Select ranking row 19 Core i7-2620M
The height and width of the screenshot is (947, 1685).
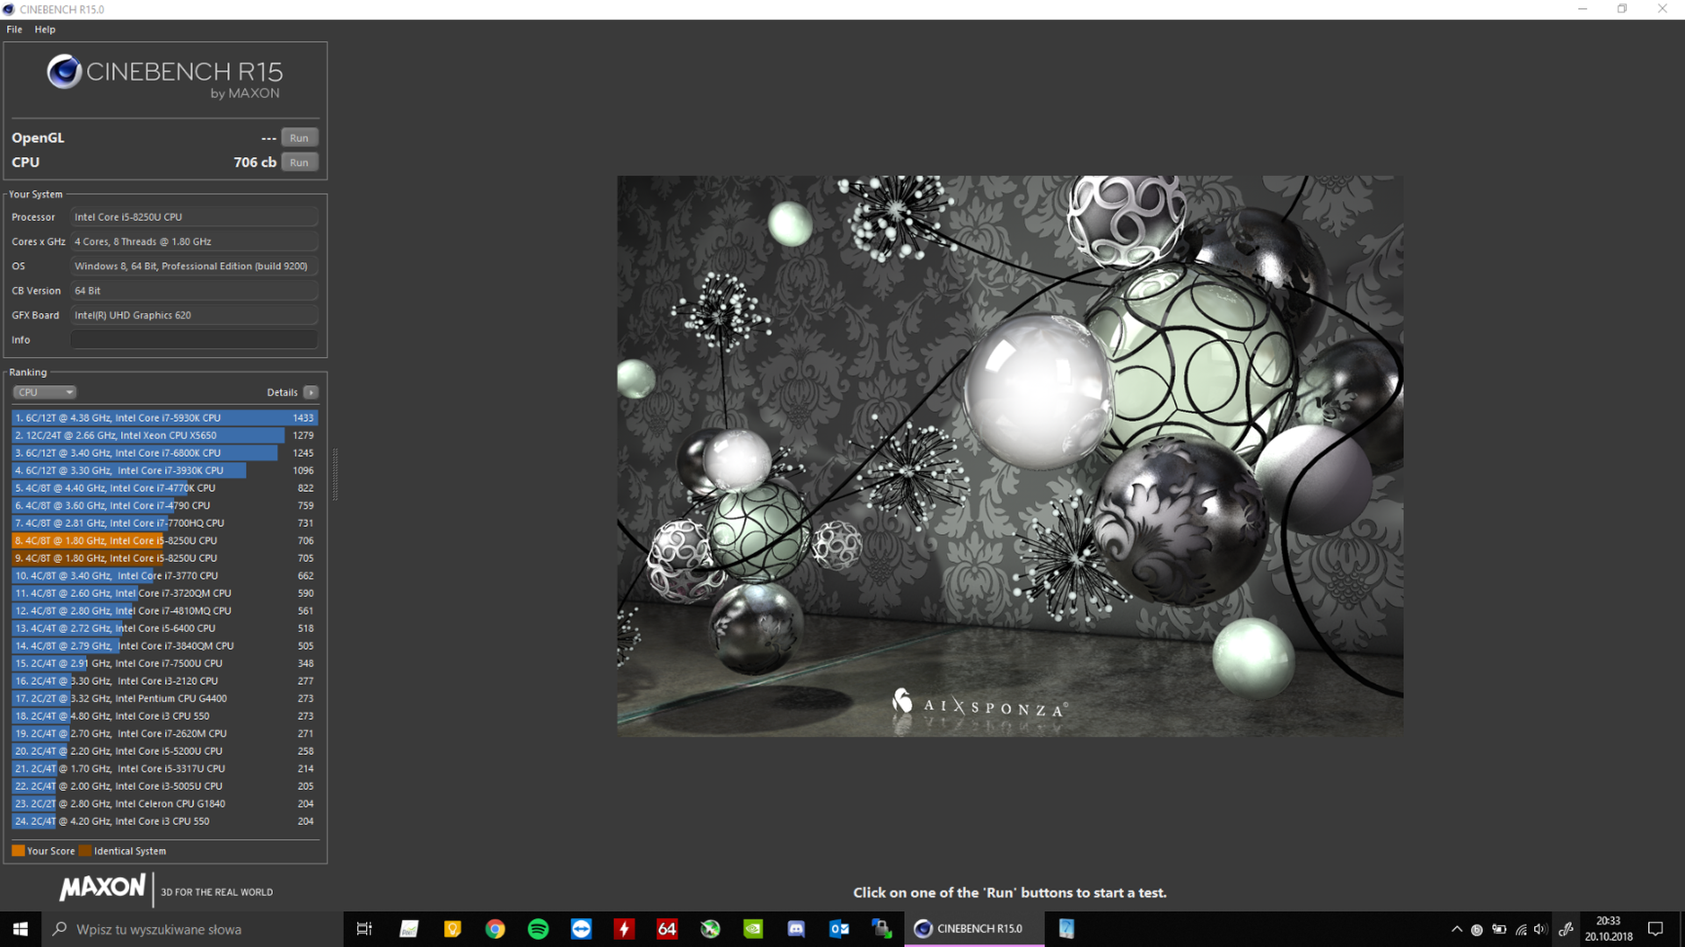tap(165, 733)
